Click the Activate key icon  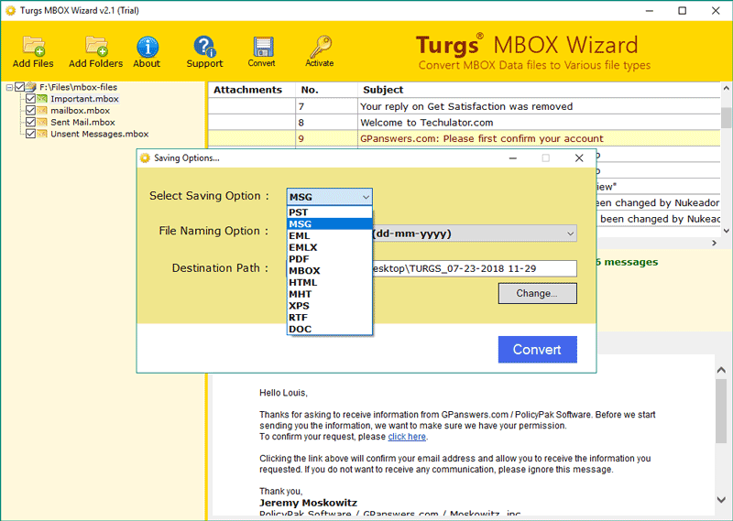(321, 47)
